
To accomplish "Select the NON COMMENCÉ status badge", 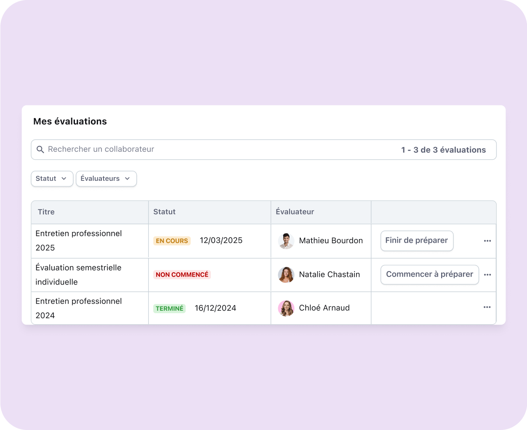I will [182, 274].
